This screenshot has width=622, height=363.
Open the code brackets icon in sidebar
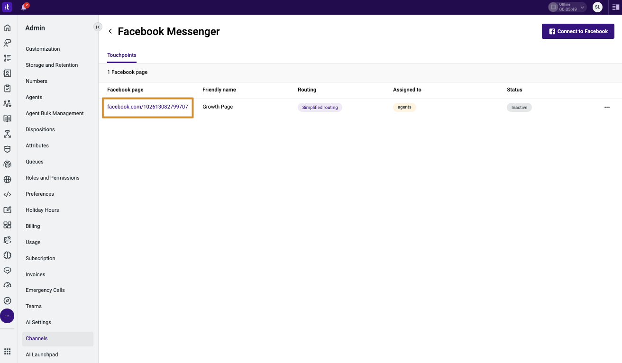tap(7, 194)
